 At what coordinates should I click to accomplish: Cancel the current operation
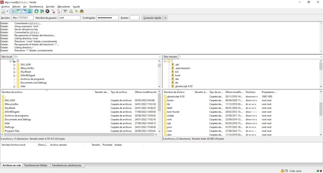tap(47, 11)
